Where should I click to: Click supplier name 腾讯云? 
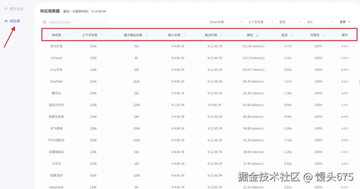(56, 93)
